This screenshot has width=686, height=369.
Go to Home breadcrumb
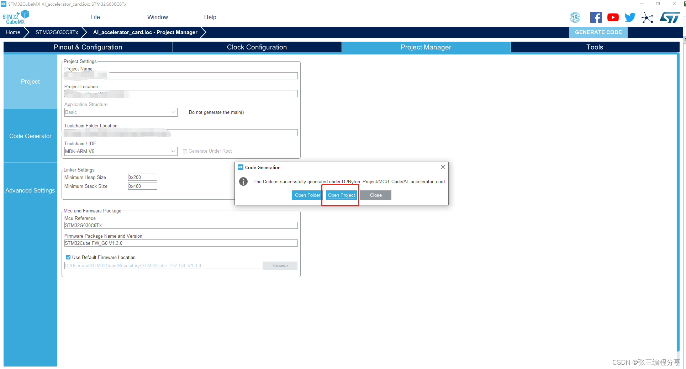13,32
